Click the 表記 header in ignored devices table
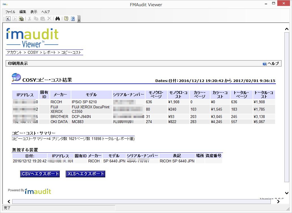This screenshot has height=213, width=292. tap(177, 156)
